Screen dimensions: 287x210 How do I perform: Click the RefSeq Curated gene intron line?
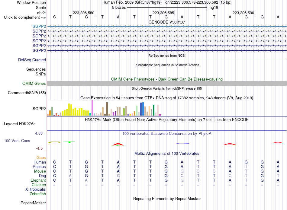coord(167,60)
